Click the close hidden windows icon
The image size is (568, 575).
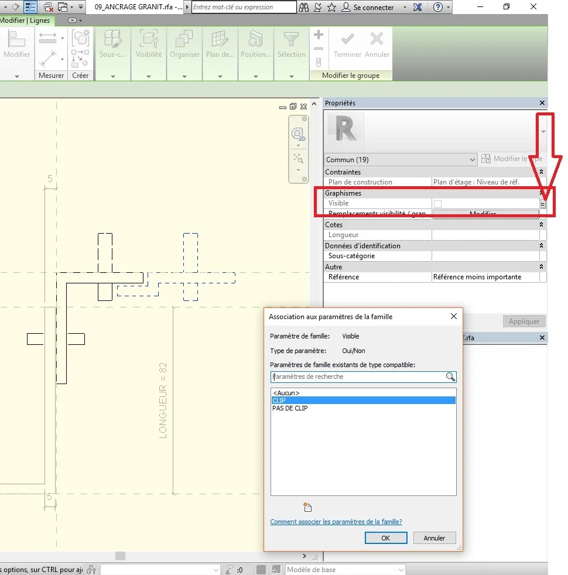(x=48, y=7)
